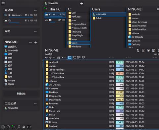Click the person icon in bottom toolbar
This screenshot has width=159, height=130.
click(x=24, y=127)
